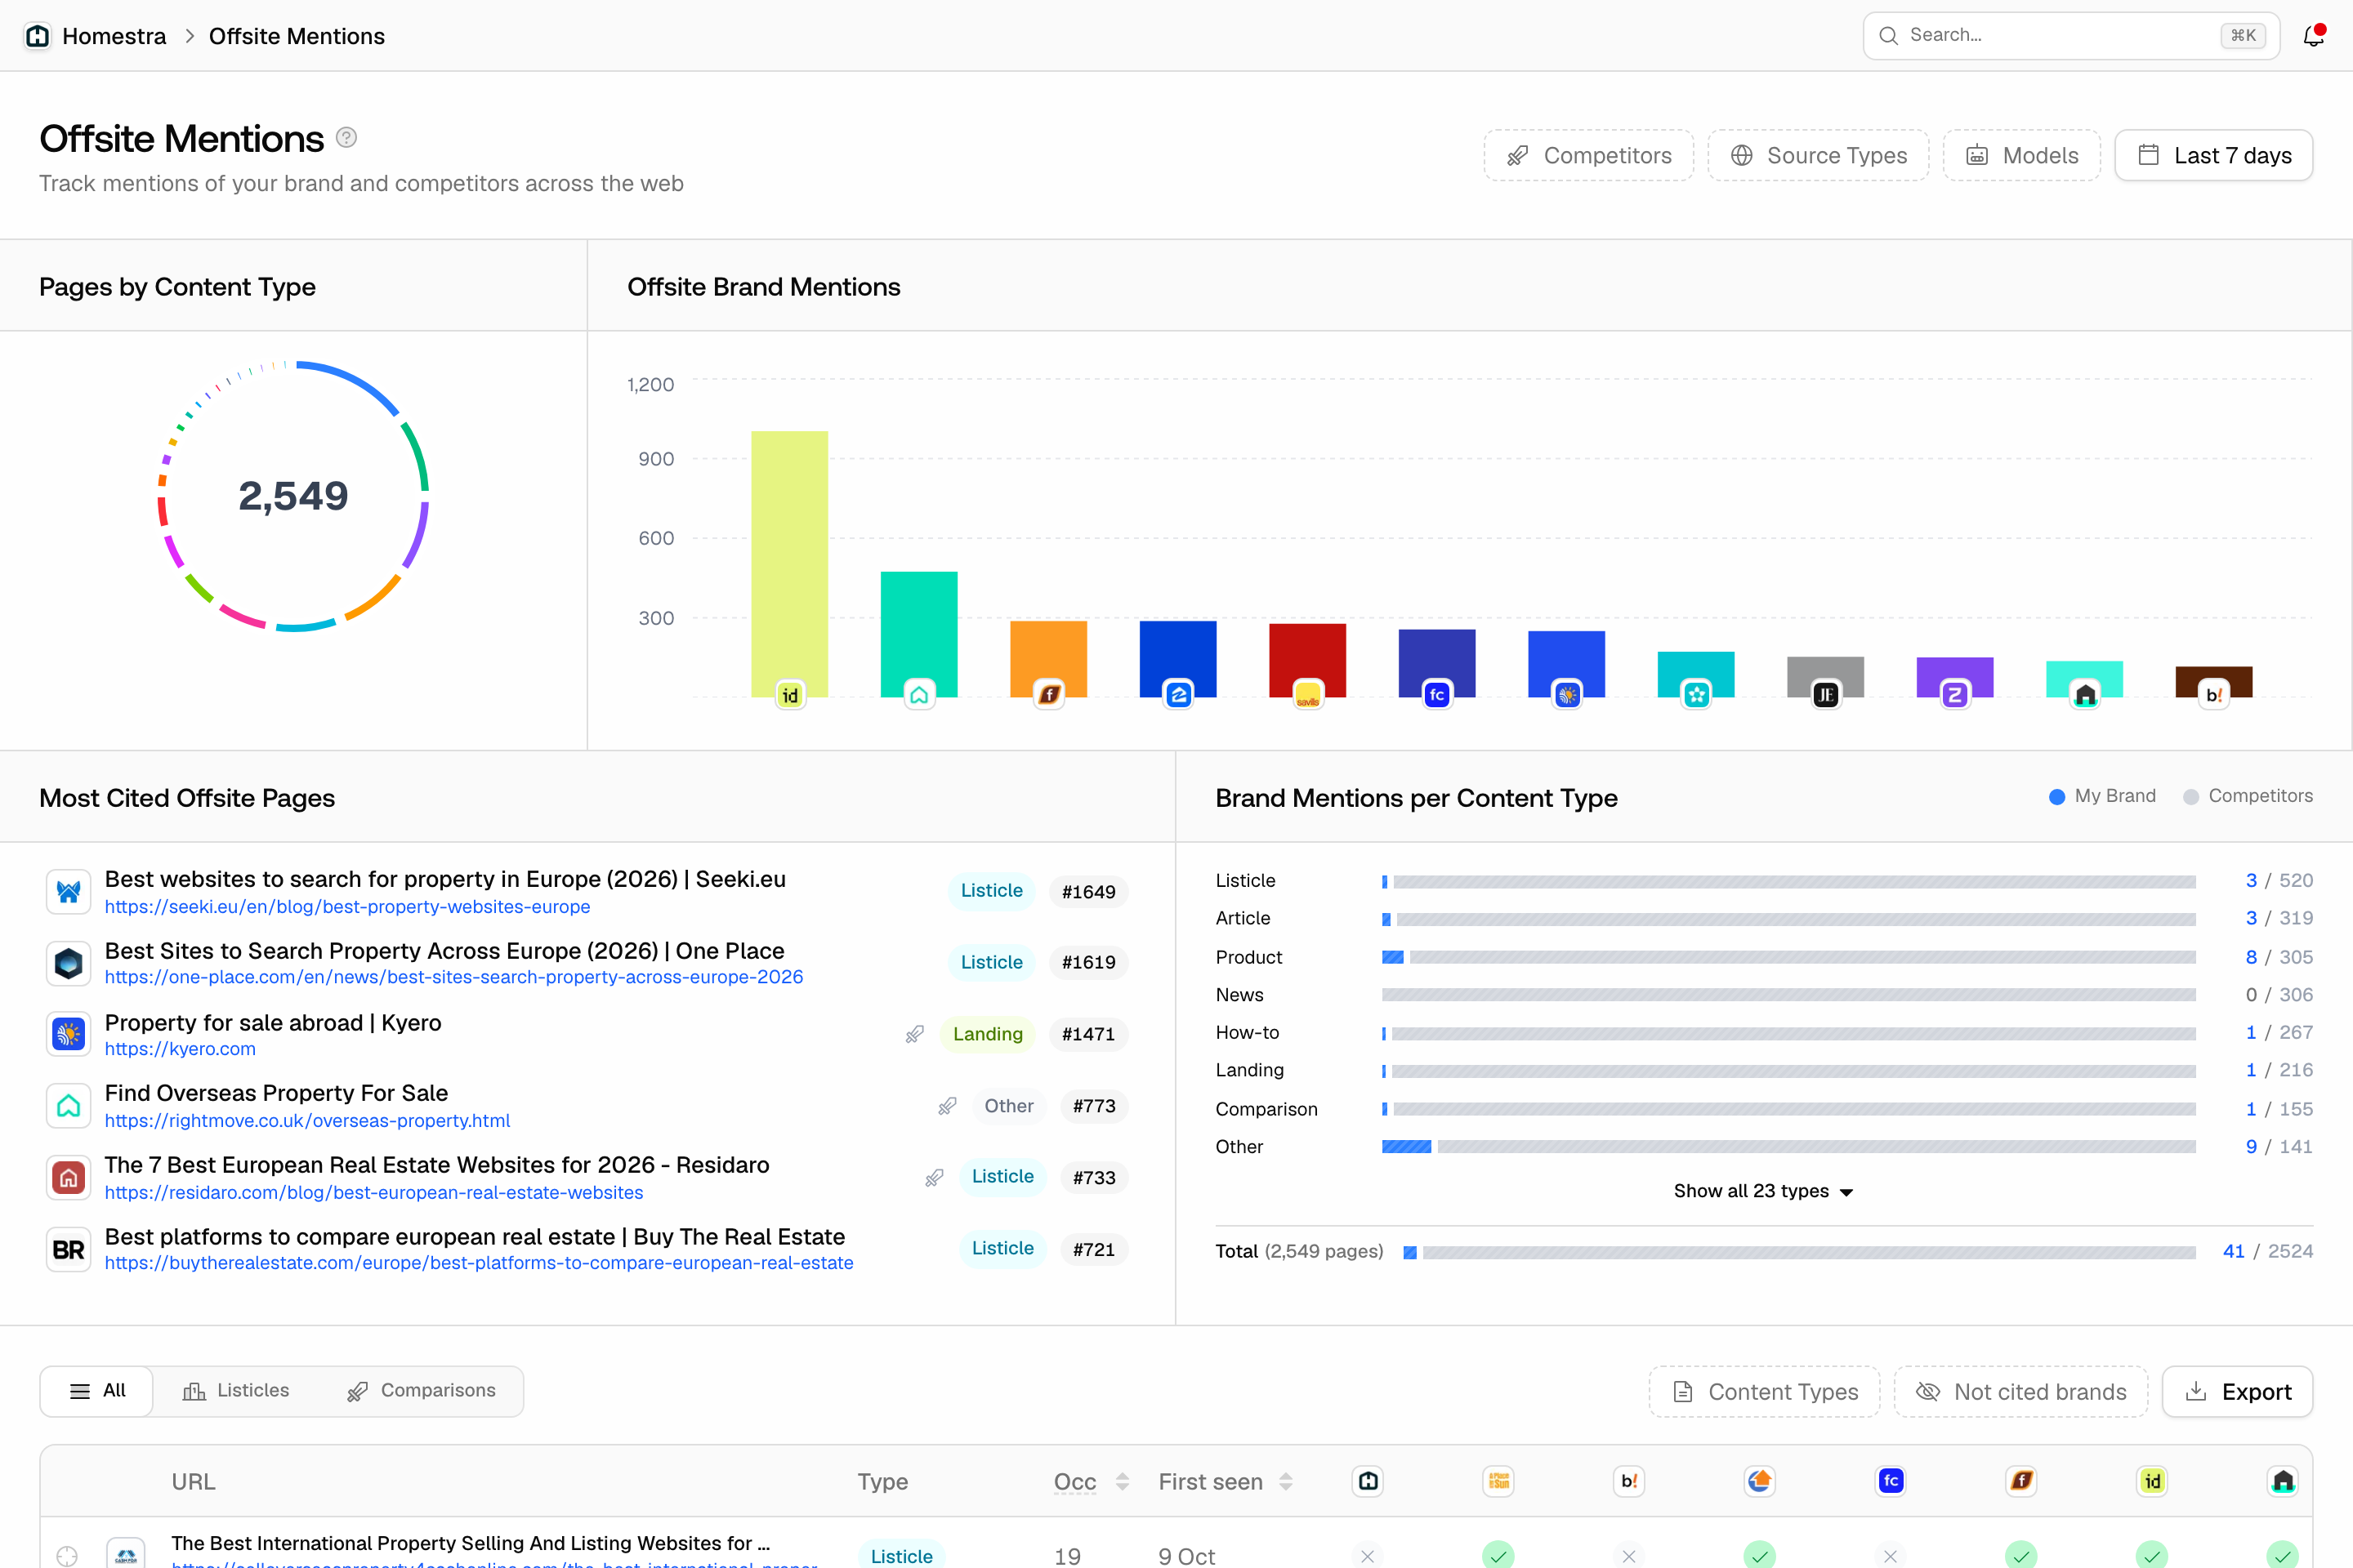Click the 2,549 donut chart total
Screen dimensions: 2353x1568
pos(293,496)
